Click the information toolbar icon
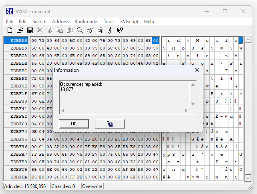This screenshot has width=257, height=194. 110,30
